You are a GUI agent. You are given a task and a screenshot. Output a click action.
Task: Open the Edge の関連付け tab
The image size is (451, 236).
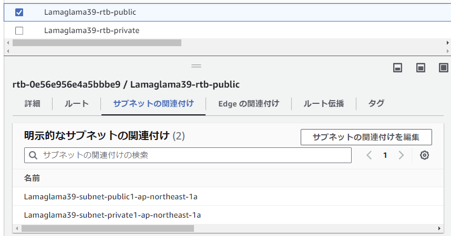click(249, 104)
